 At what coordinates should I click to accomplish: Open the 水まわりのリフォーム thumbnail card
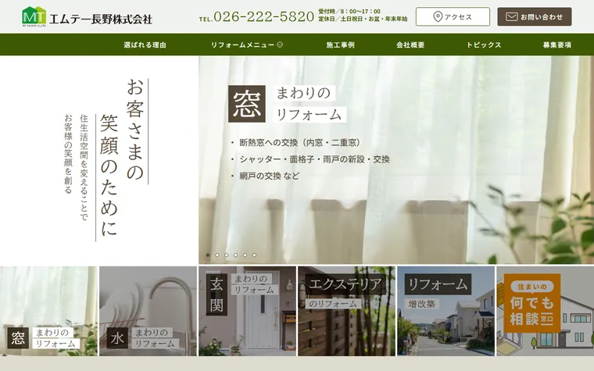pyautogui.click(x=148, y=311)
